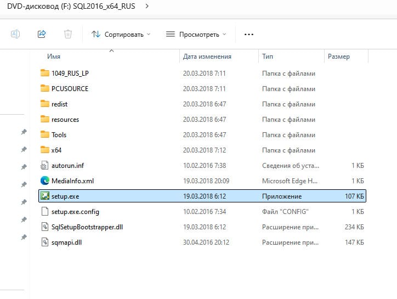This screenshot has height=299, width=397.
Task: Select the redist folder icon
Action: [x=45, y=104]
